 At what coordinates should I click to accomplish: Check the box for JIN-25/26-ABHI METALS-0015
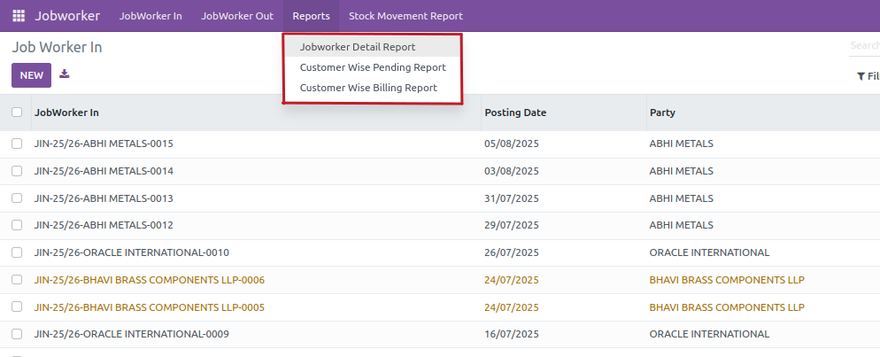(x=17, y=144)
